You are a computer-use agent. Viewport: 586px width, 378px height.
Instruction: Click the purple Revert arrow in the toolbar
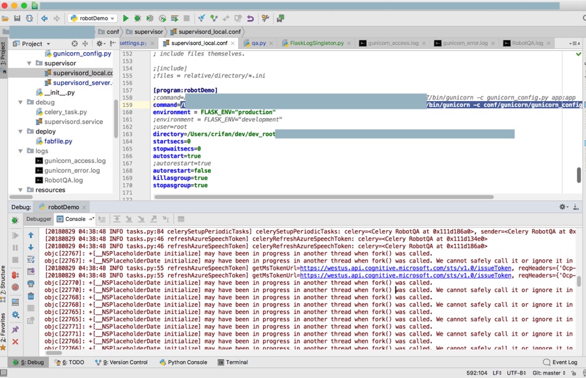click(250, 19)
